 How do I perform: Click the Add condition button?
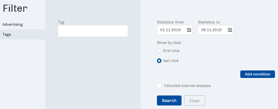[x=257, y=74]
